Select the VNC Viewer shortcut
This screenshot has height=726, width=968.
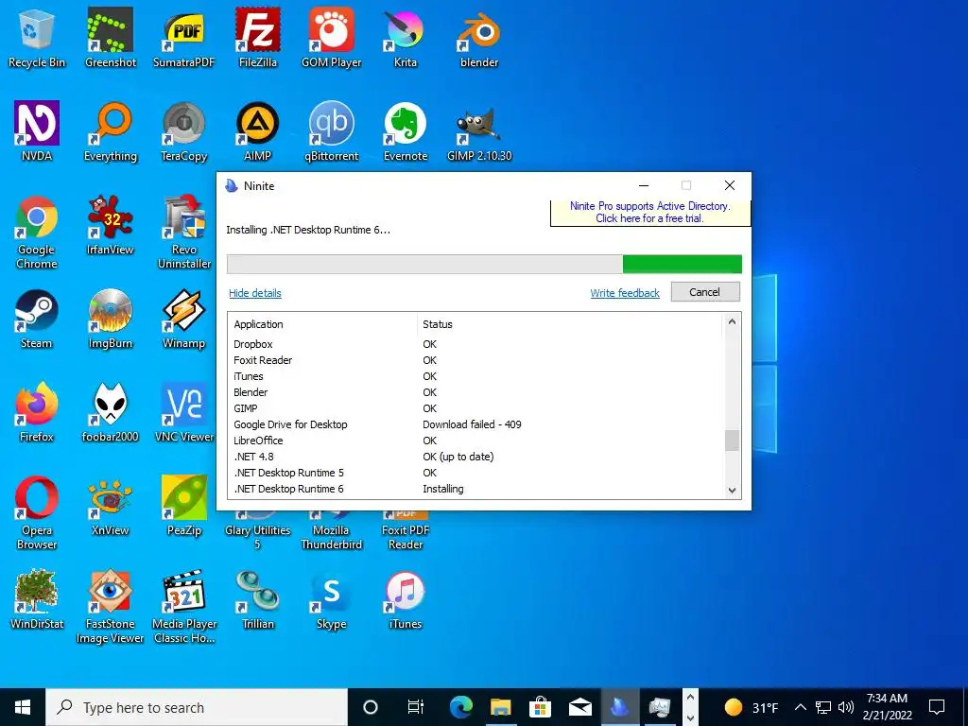(x=184, y=412)
